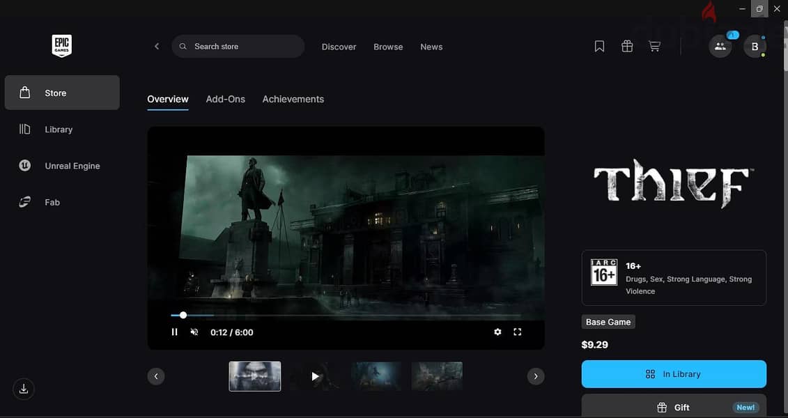Open the News page
The image size is (788, 418).
pyautogui.click(x=431, y=47)
